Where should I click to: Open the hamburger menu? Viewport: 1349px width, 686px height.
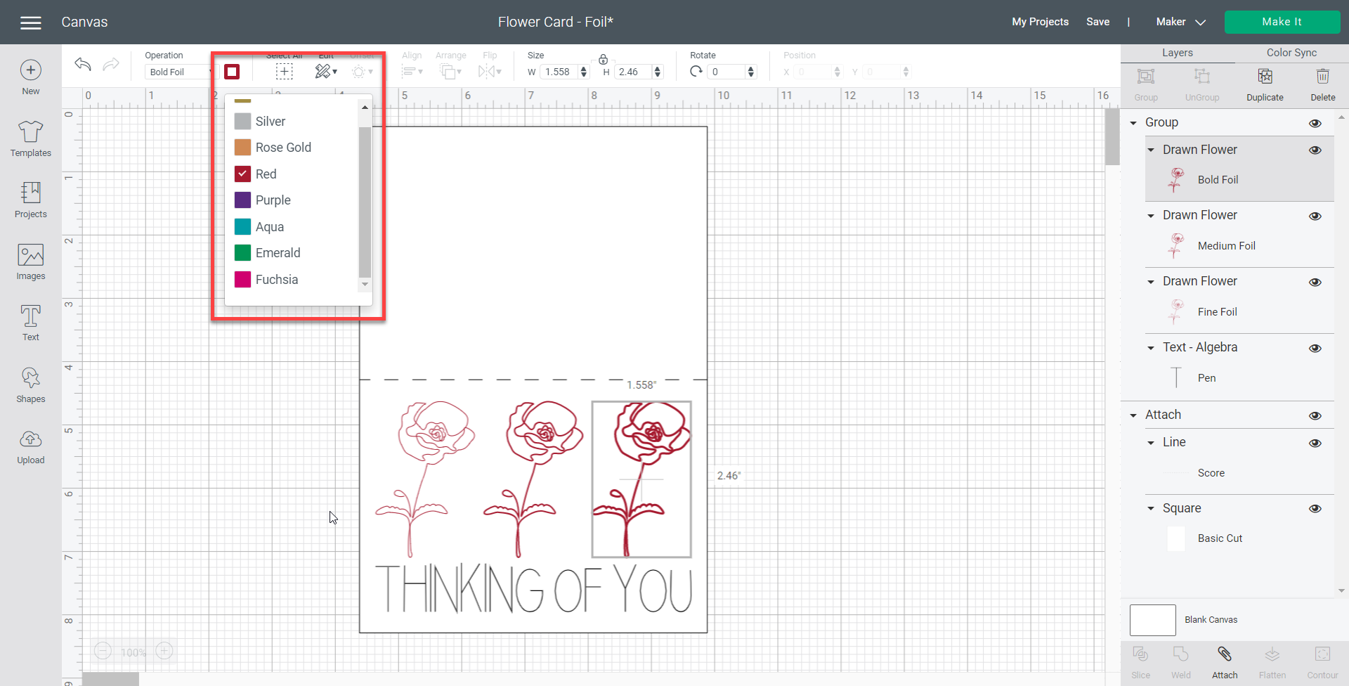(x=30, y=22)
